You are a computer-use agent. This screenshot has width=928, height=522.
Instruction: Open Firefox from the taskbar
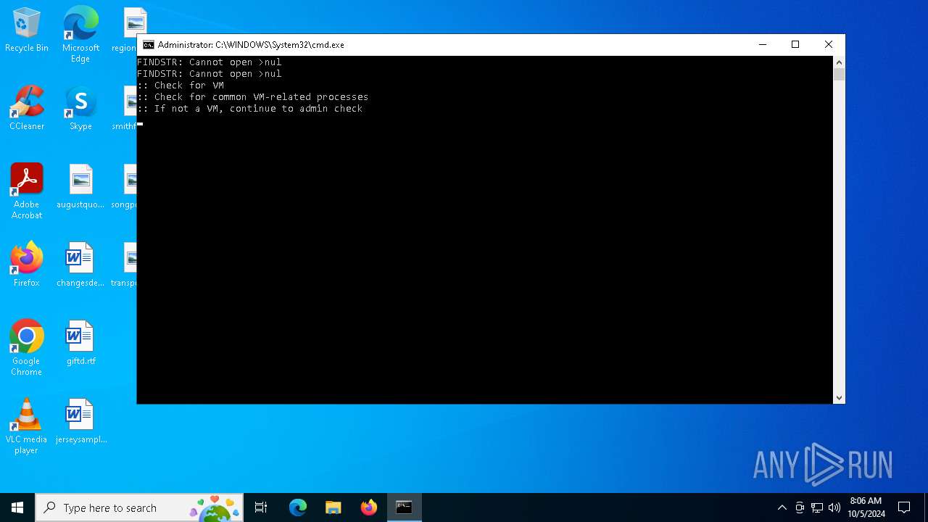(369, 507)
